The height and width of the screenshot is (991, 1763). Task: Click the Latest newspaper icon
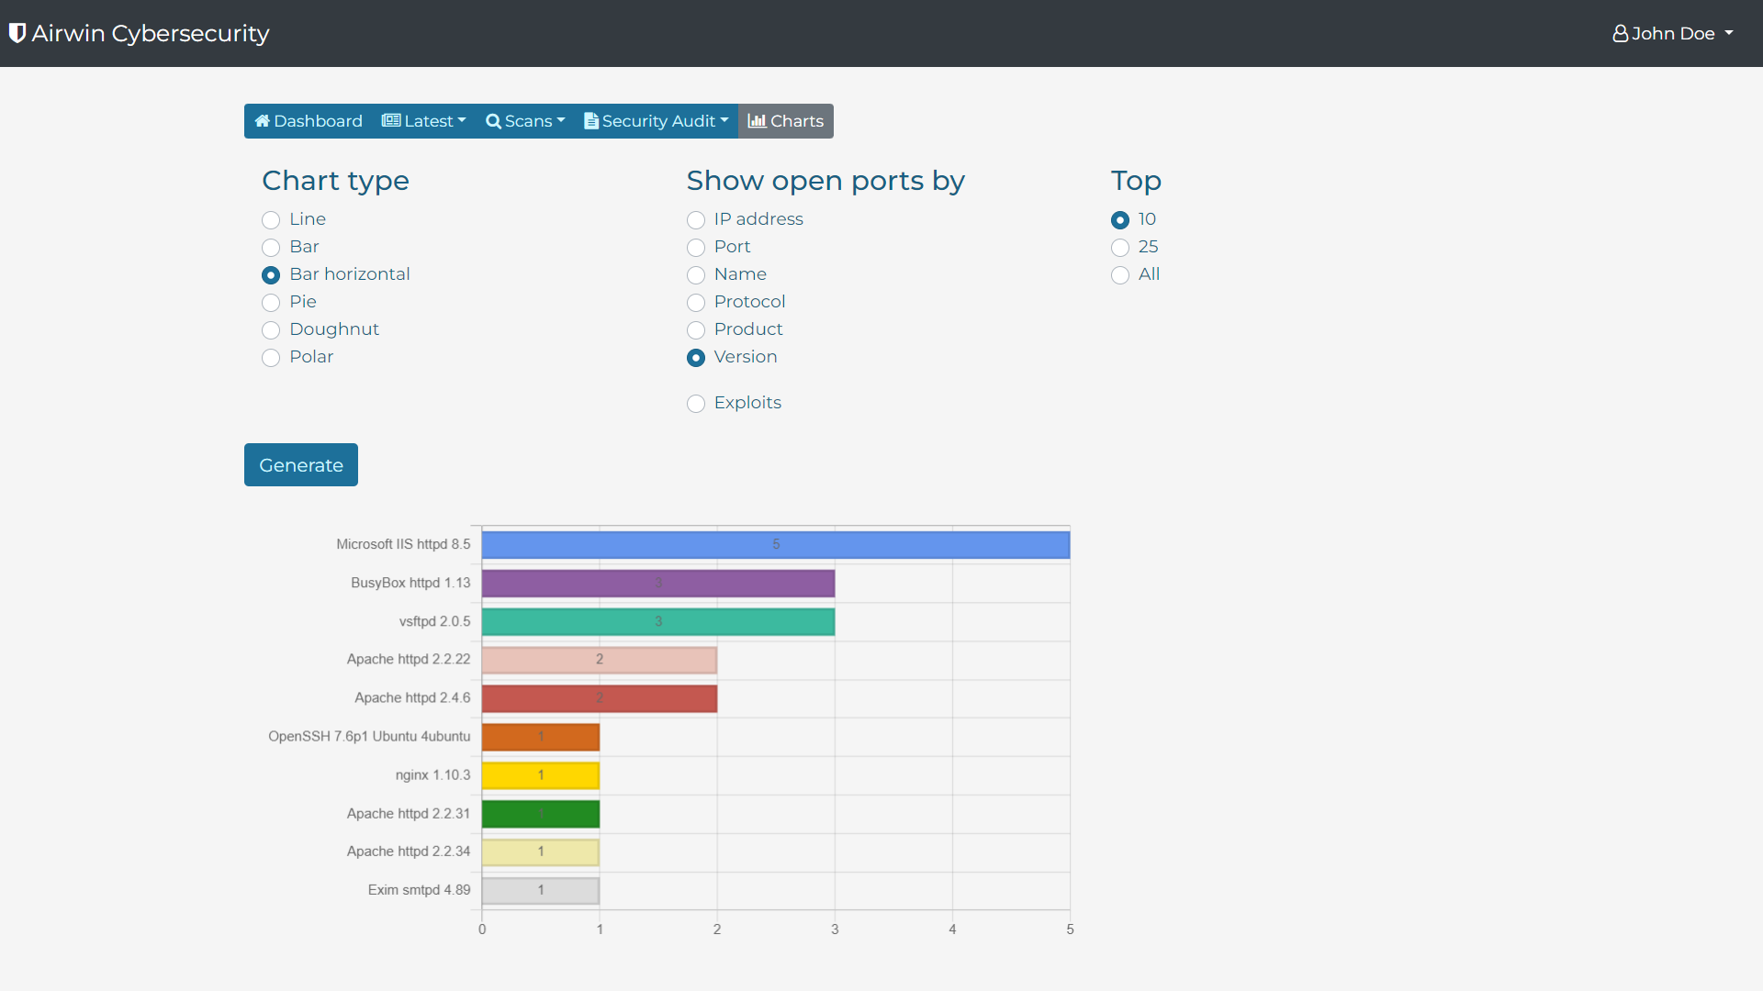pos(390,121)
